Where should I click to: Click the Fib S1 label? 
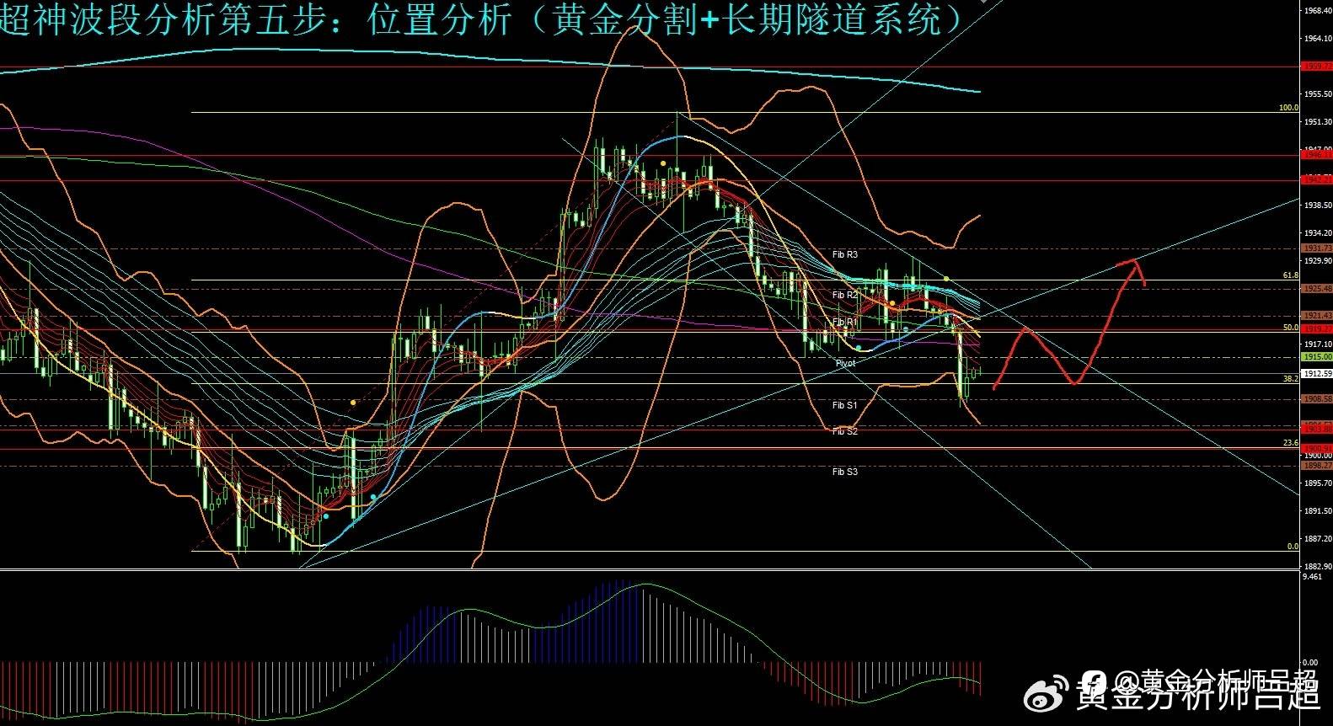pos(844,405)
